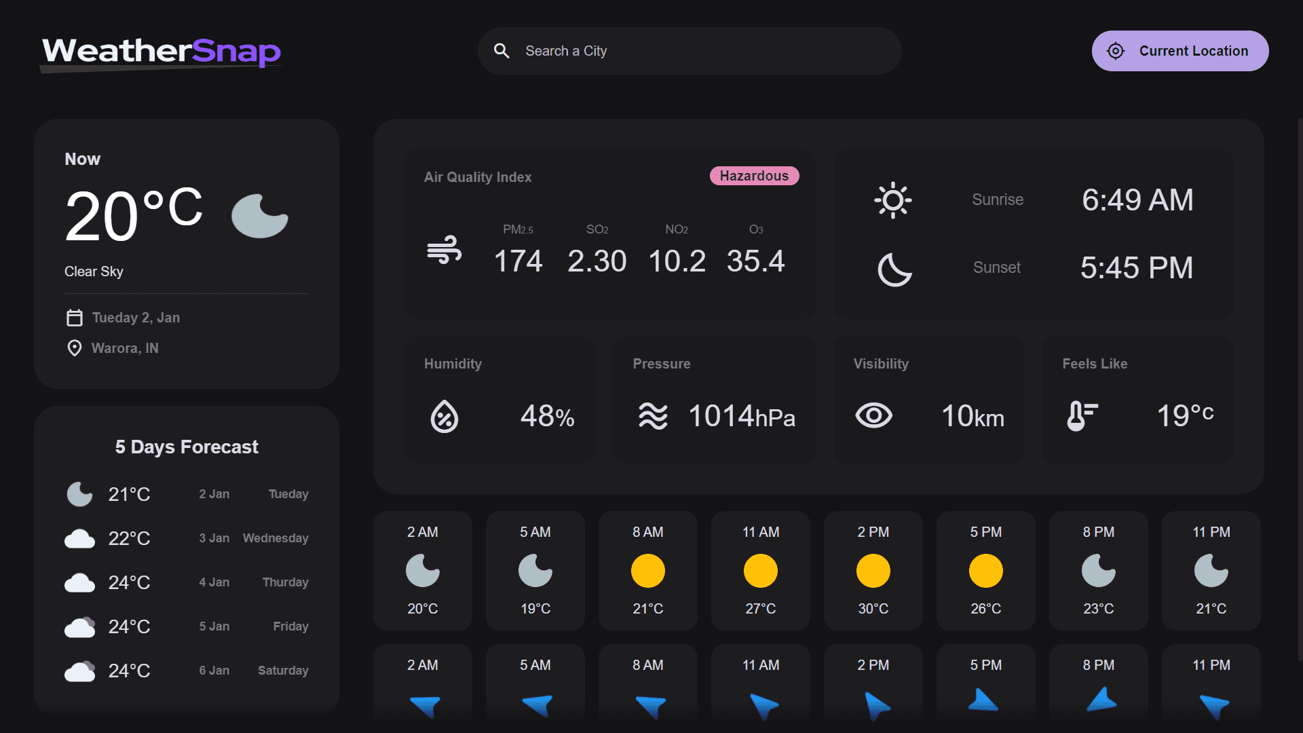The width and height of the screenshot is (1303, 733).
Task: Click the Hazardous air quality badge
Action: point(754,176)
